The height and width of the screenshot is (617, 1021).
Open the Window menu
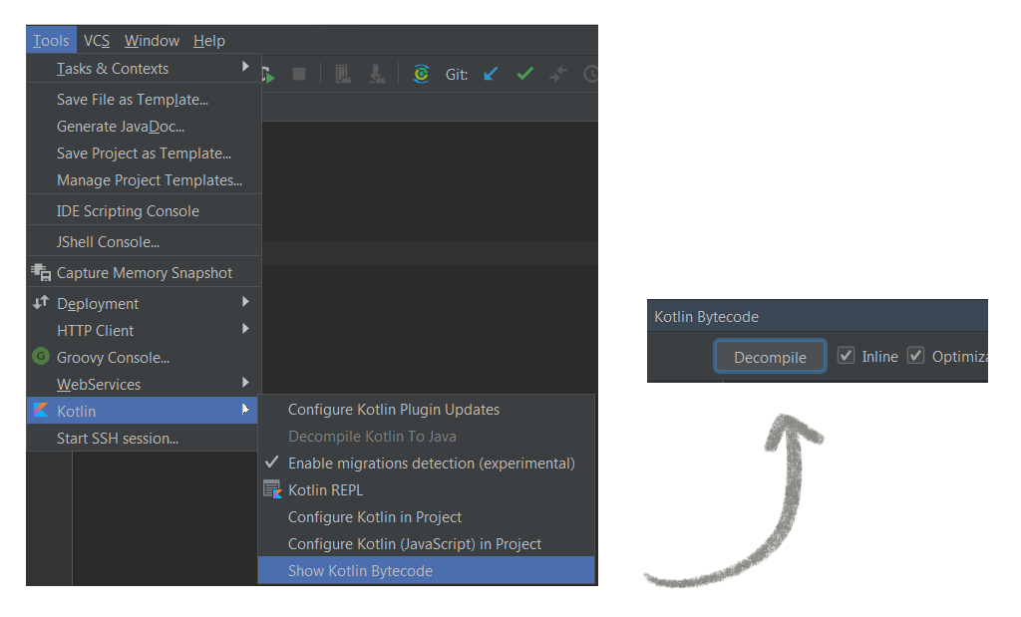[152, 40]
